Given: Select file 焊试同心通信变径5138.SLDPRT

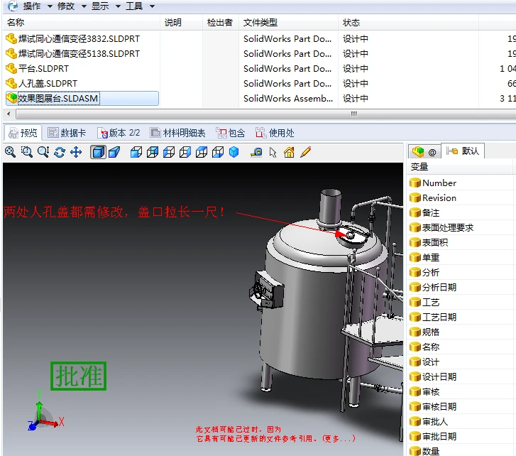Looking at the screenshot, I should point(79,54).
